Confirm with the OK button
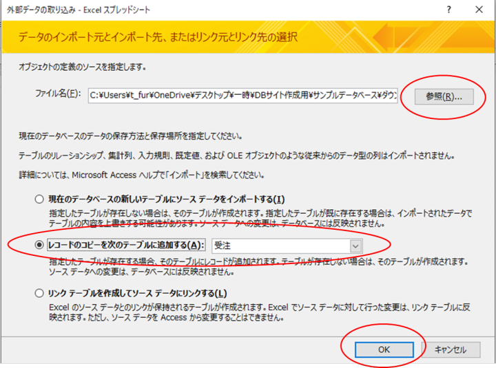The image size is (496, 368). click(x=384, y=349)
